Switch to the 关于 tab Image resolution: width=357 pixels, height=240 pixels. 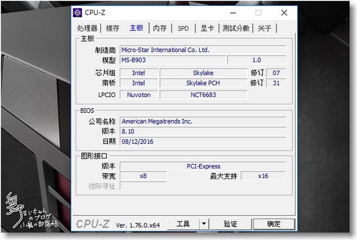point(265,28)
